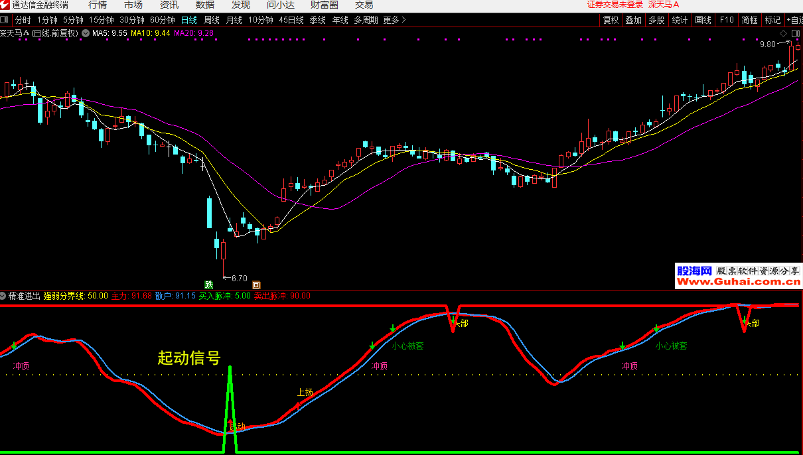Switch to the 周线 weekly period
The image size is (803, 455).
click(x=212, y=20)
